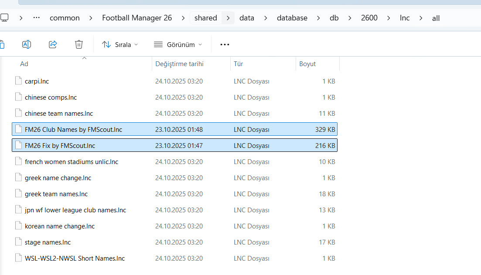Click the file icon of greek team names.lnc
This screenshot has width=481, height=275.
tap(18, 194)
